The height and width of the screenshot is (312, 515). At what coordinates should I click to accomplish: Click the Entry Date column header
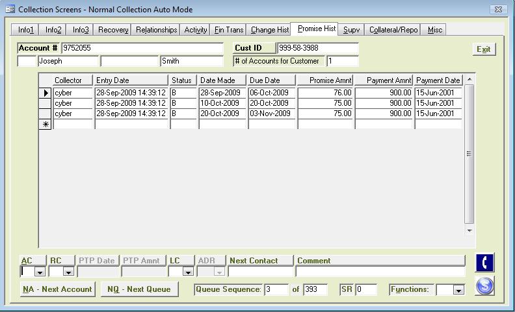(131, 80)
